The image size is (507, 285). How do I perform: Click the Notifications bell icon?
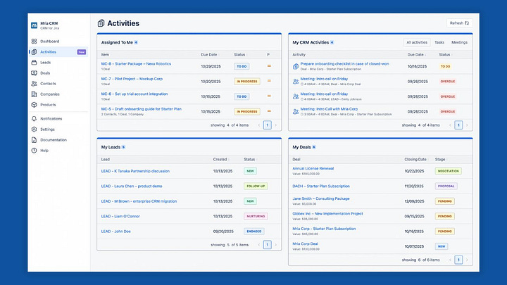[x=34, y=119]
